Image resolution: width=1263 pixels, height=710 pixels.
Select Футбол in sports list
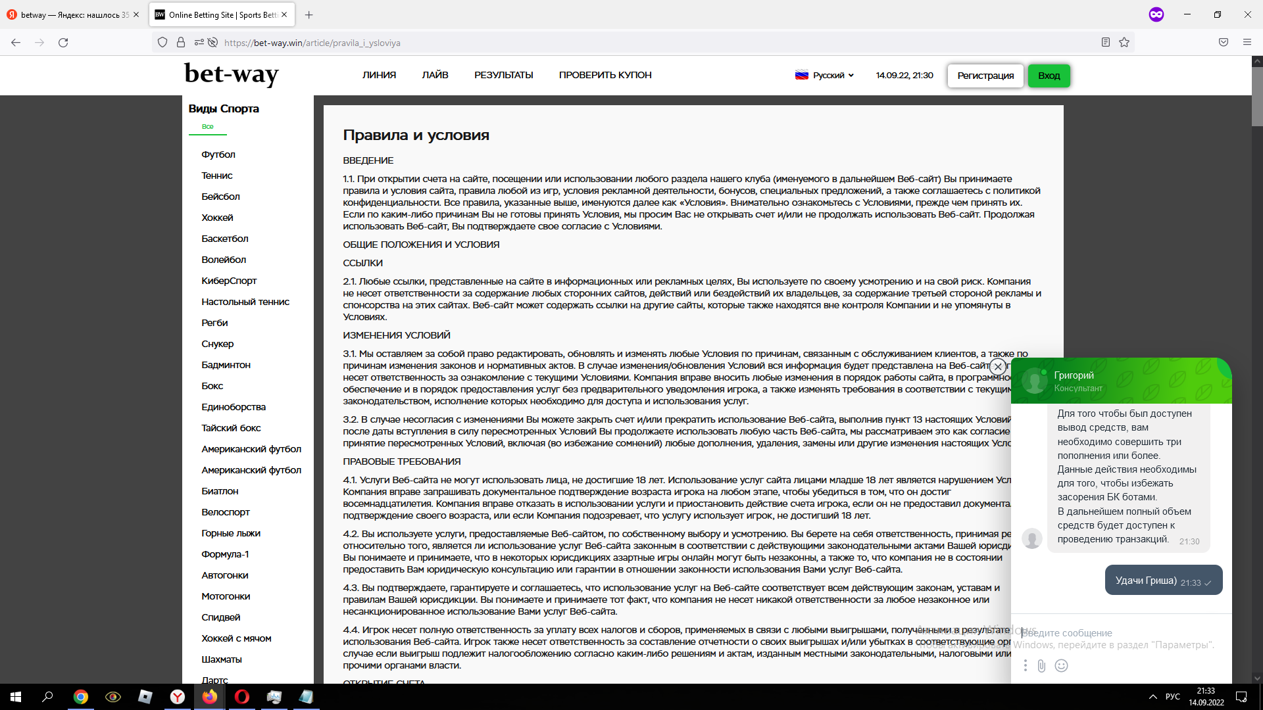(218, 154)
